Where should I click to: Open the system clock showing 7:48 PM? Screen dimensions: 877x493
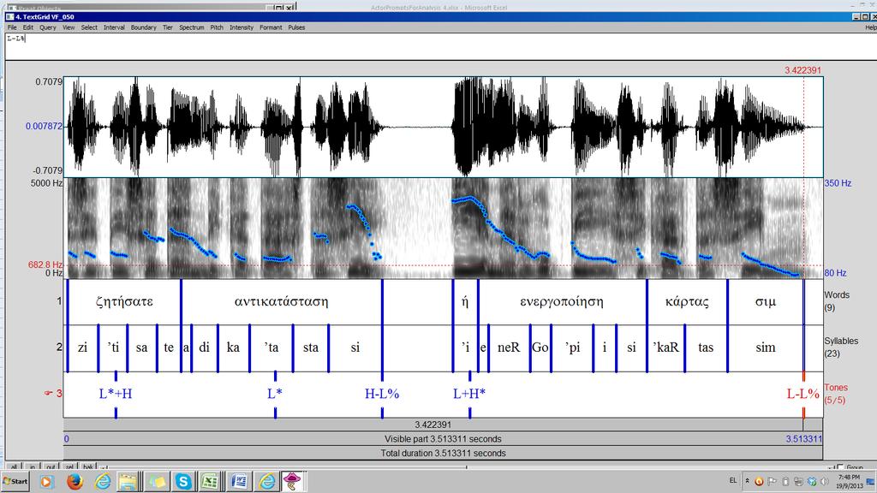click(x=849, y=481)
